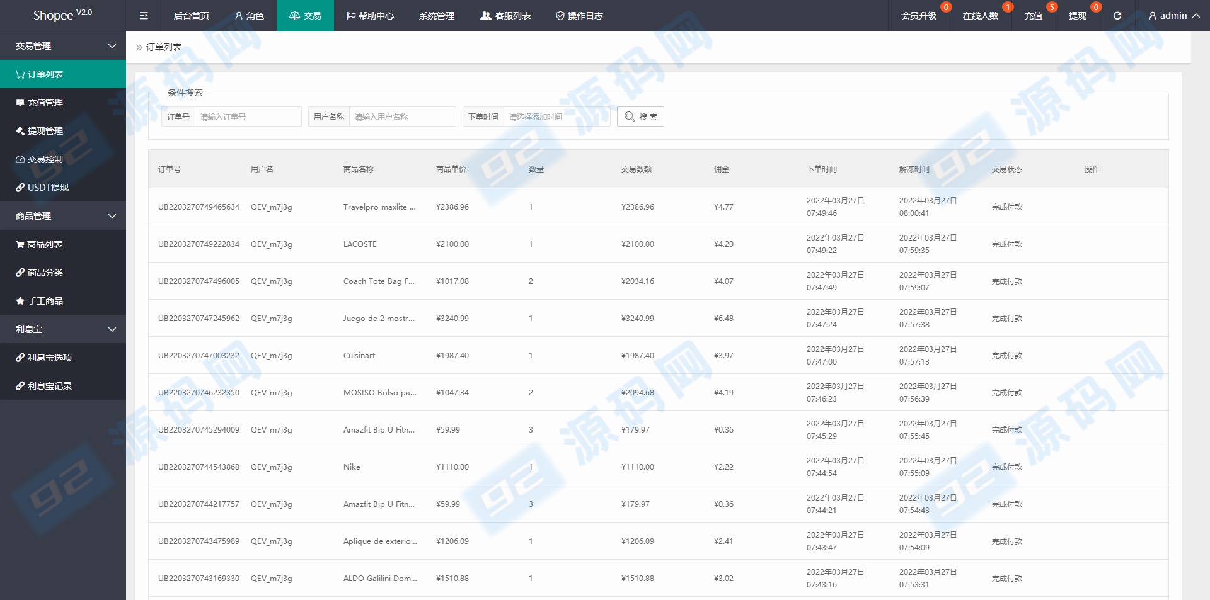
Task: Click product name LACOSTE
Action: point(360,244)
